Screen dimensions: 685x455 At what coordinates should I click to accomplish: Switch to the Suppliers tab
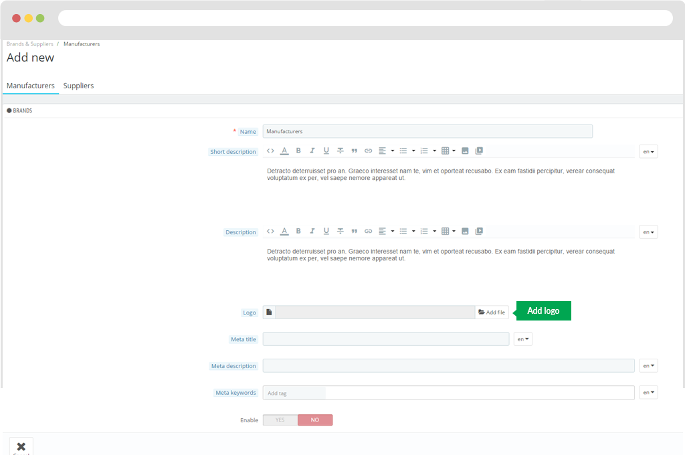pyautogui.click(x=79, y=86)
